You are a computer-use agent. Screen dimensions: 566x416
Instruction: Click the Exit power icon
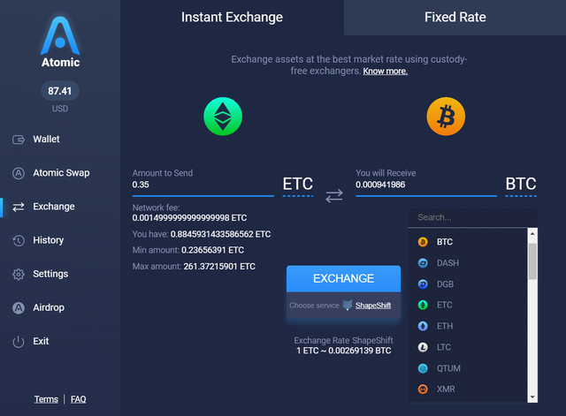[19, 342]
